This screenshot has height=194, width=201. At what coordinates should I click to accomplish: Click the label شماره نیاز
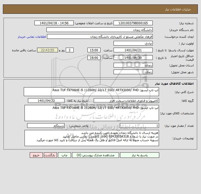(x=186, y=23)
